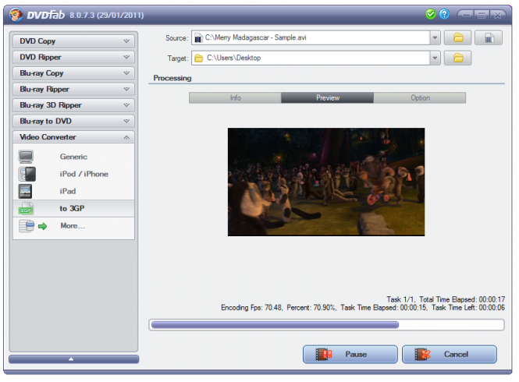
Task: Expand the DVD Copy section
Action: click(73, 41)
